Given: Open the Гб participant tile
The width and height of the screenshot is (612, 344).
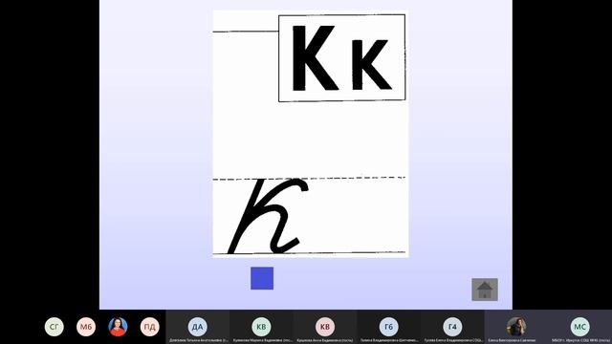Looking at the screenshot, I should click(388, 327).
